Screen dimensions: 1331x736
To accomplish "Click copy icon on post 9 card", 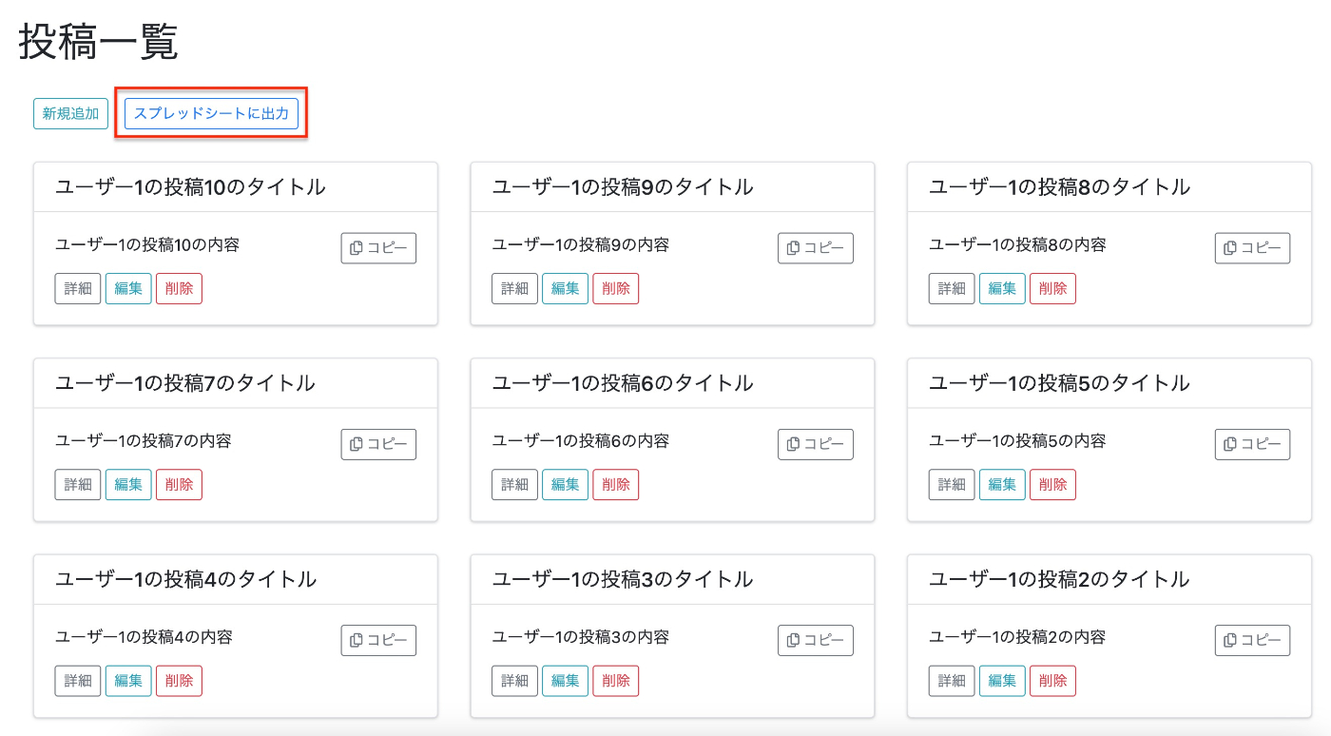I will (793, 248).
